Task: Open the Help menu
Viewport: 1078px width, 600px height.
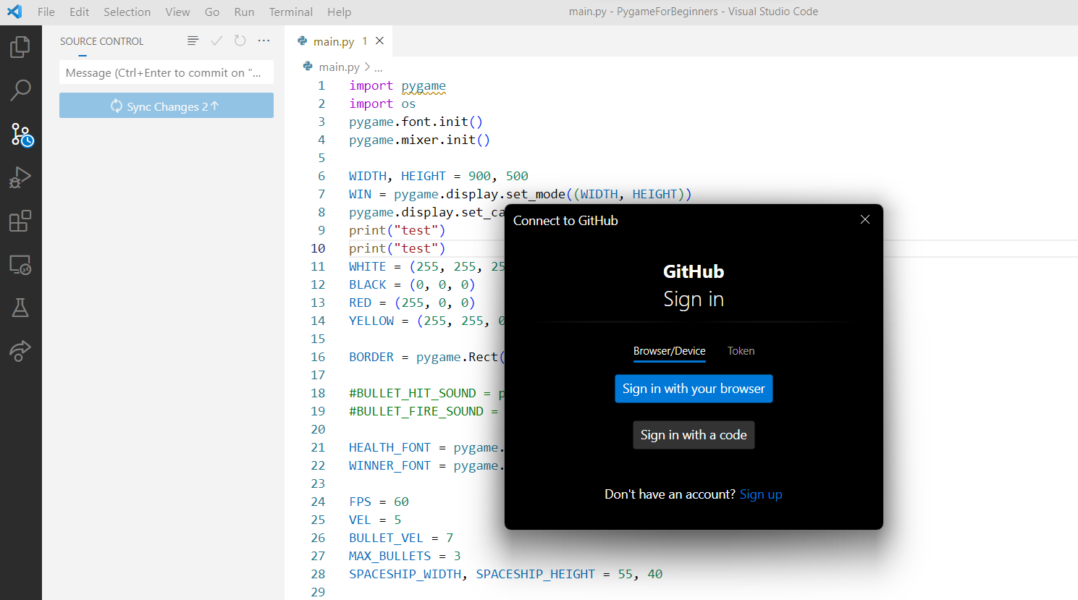Action: [339, 12]
